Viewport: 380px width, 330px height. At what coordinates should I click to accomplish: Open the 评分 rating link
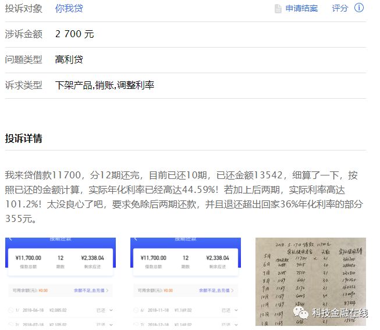340,8
